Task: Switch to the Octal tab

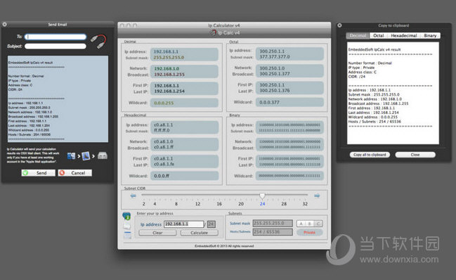Action: pyautogui.click(x=378, y=35)
